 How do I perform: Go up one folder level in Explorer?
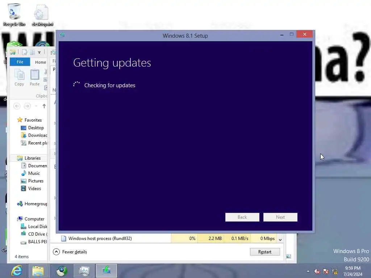[x=44, y=106]
